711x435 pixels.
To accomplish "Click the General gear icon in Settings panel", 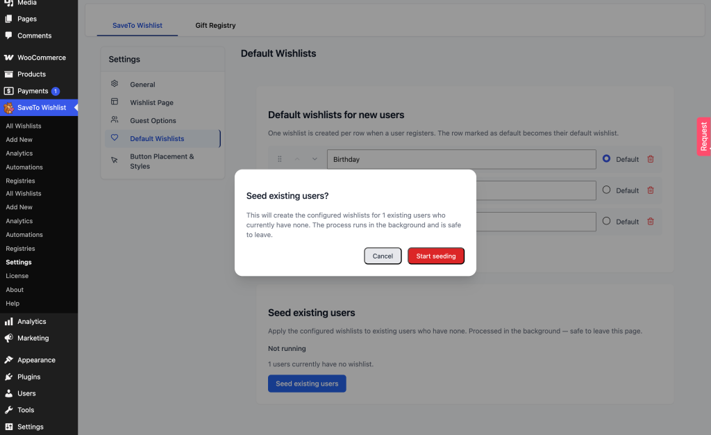I will pos(115,83).
